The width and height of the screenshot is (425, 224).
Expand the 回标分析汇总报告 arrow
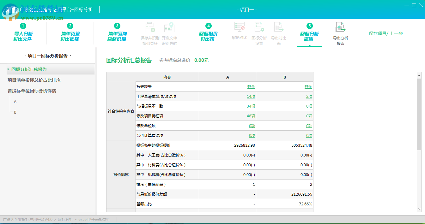coord(8,69)
